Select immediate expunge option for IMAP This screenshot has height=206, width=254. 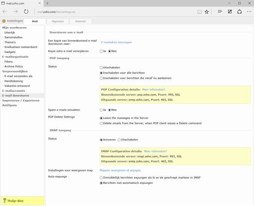click(x=101, y=177)
